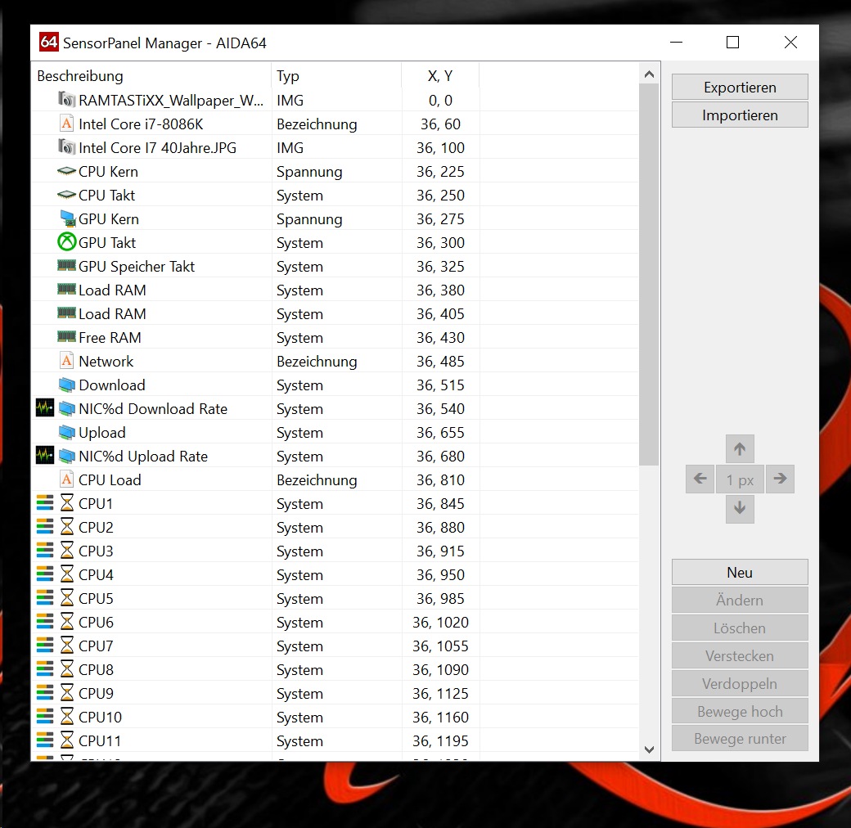Select the CPU7 list row
This screenshot has width=851, height=828.
click(335, 646)
